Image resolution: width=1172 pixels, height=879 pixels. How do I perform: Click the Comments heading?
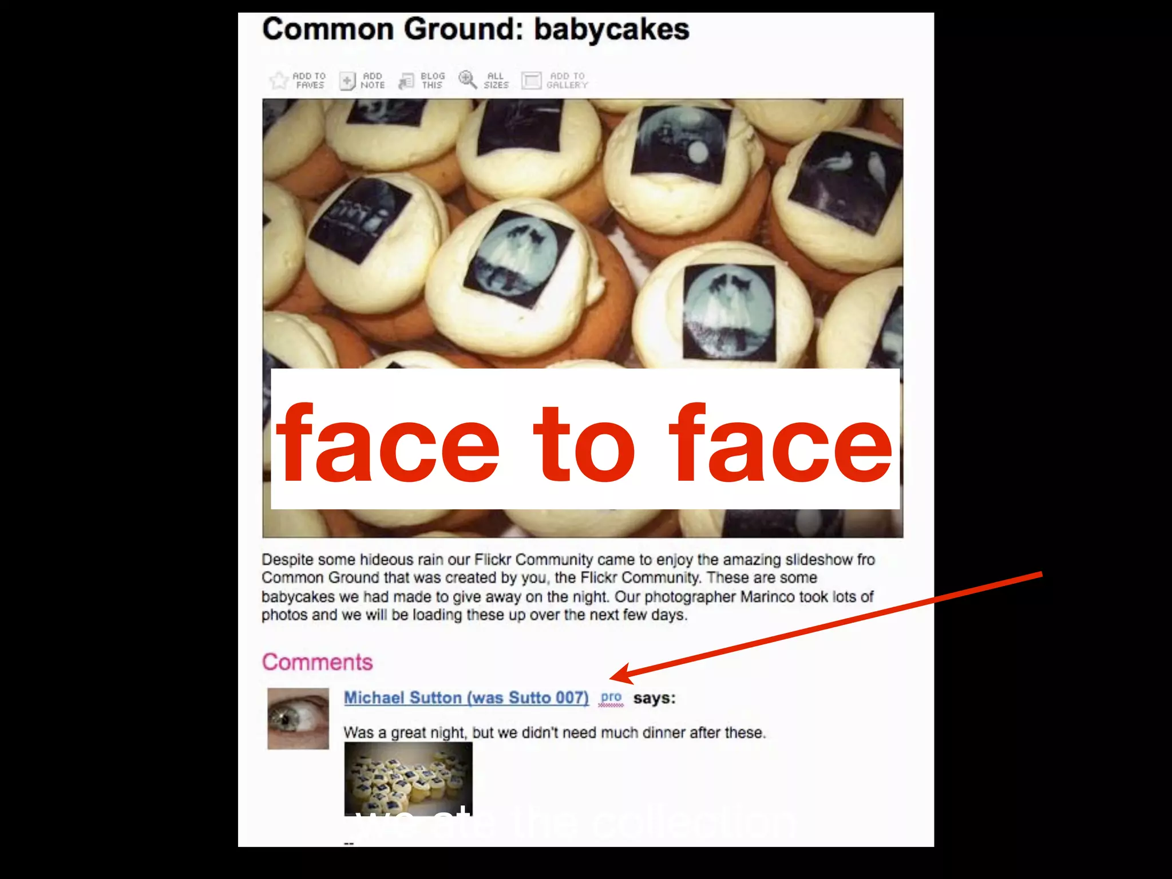pyautogui.click(x=317, y=662)
